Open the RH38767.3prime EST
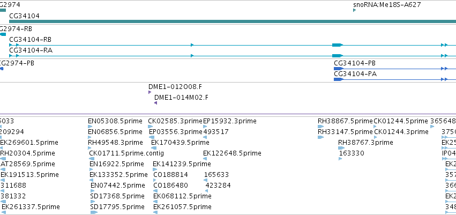Viewport: 456px width, 215px height. pos(365,143)
